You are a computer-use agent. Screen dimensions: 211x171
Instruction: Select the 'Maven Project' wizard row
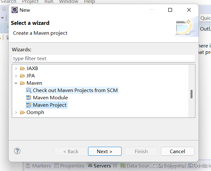[47, 105]
